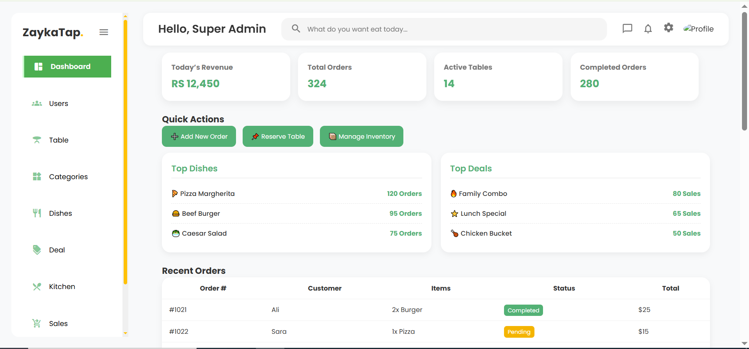The image size is (749, 349).
Task: Click the Deal tag icon
Action: (x=37, y=250)
